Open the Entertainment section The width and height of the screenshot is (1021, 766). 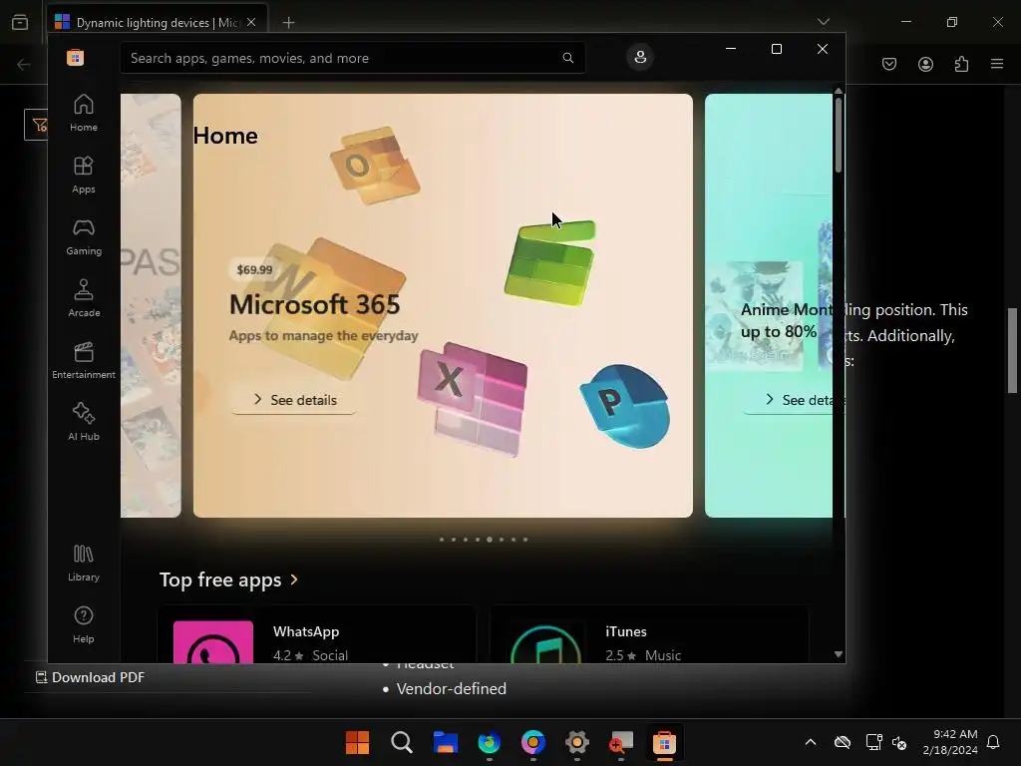coord(84,360)
